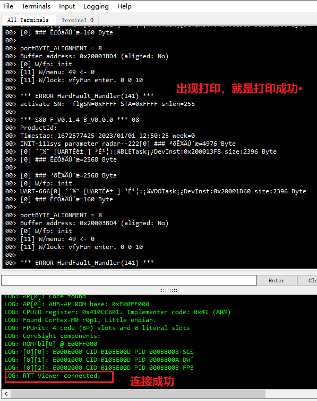Click 'LOG: Found Cortex-M0 r0p1' log line

click(80, 320)
